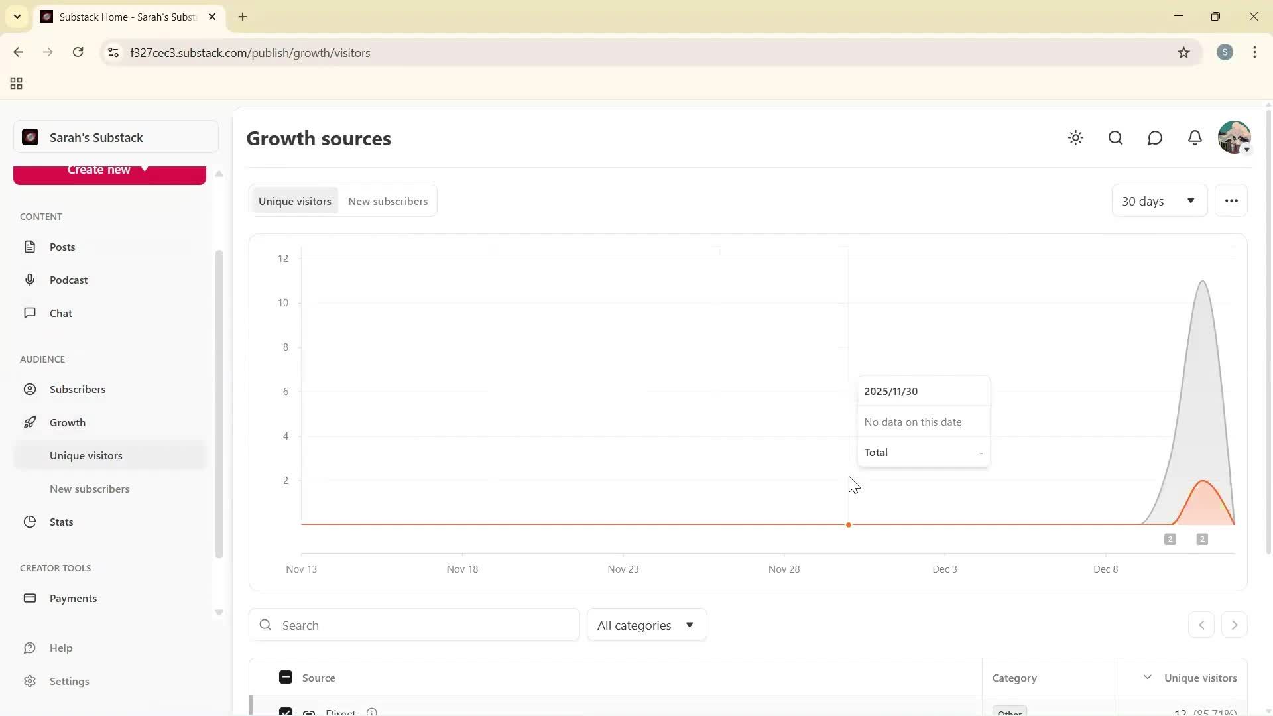
Task: Click the Sarah's Substack publication name
Action: [x=96, y=137]
